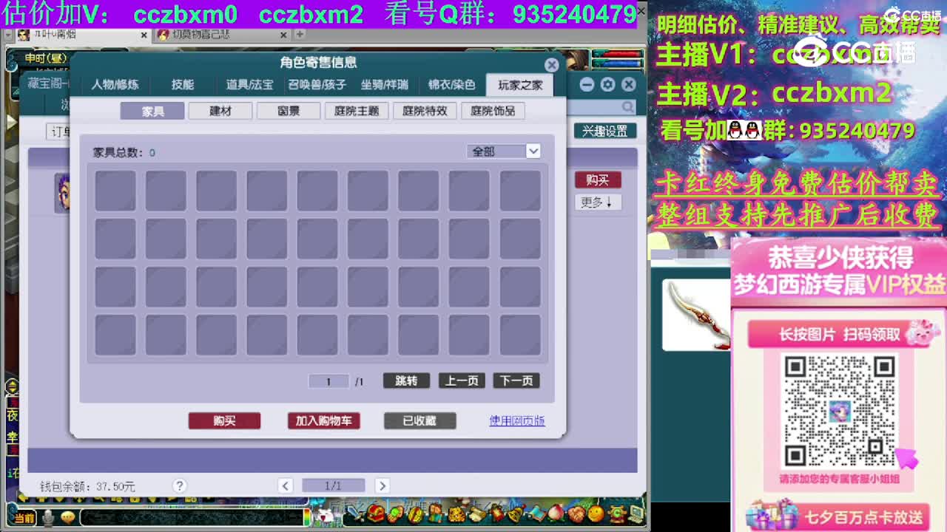The image size is (947, 532).
Task: Open the settings gear in the 藏宝阁 window
Action: click(608, 84)
